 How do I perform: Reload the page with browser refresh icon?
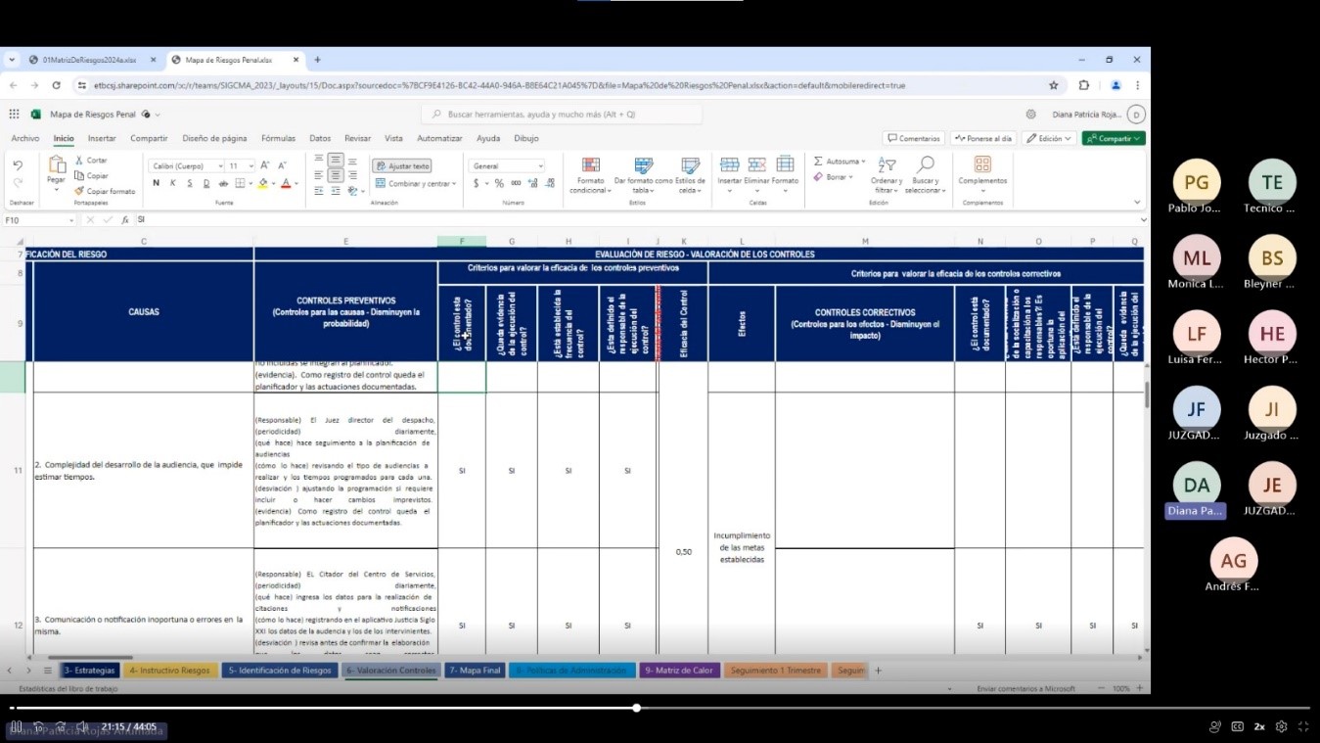[x=56, y=85]
